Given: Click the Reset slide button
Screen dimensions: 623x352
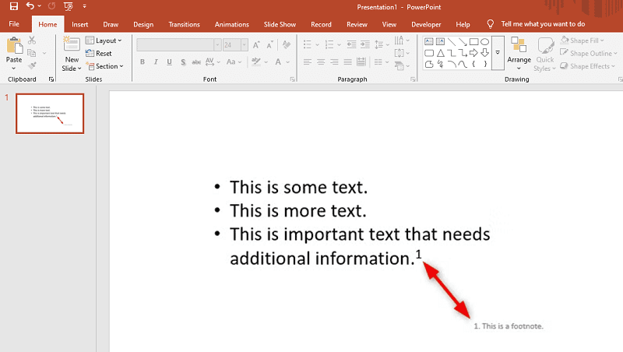Looking at the screenshot, I should 99,53.
